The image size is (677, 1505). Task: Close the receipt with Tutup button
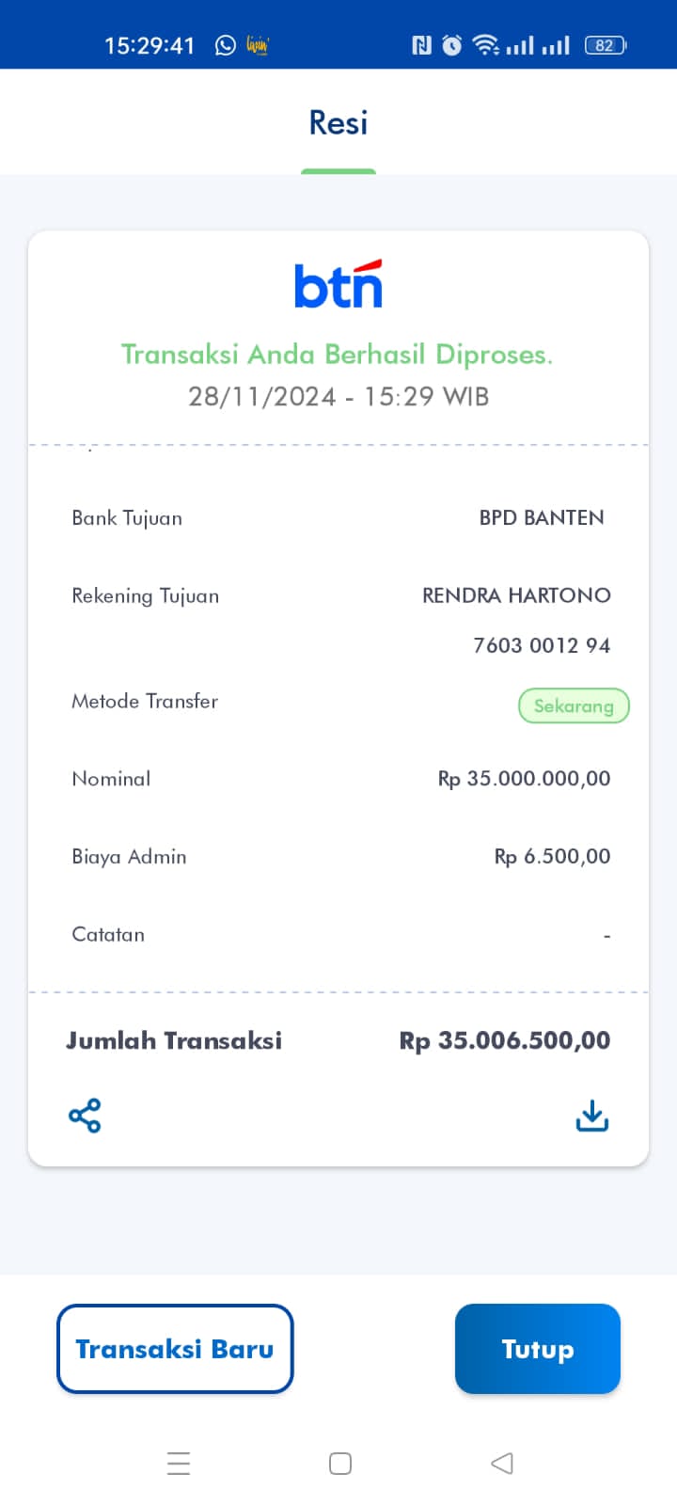pyautogui.click(x=538, y=1349)
